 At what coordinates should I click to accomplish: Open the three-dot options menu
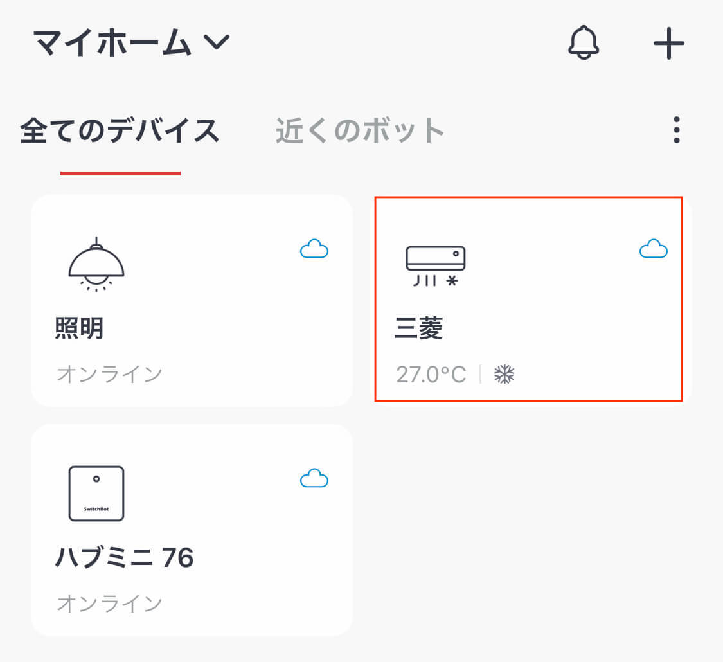tap(676, 130)
